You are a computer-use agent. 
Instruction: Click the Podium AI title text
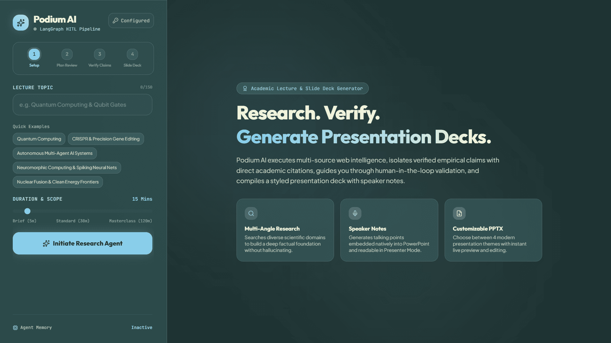click(55, 19)
